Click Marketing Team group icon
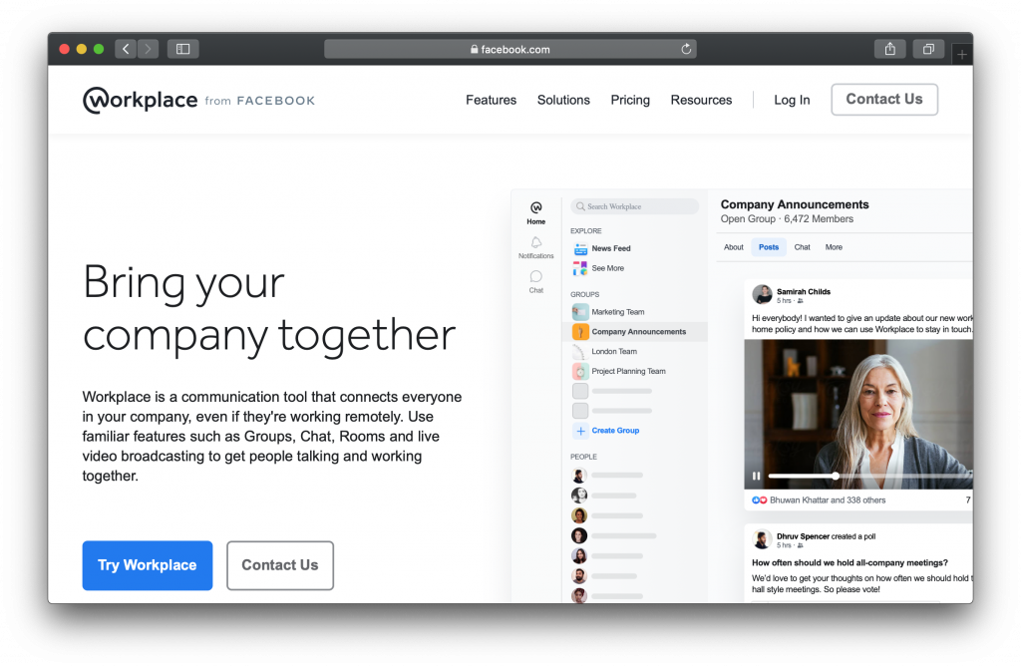This screenshot has height=667, width=1021. click(580, 312)
